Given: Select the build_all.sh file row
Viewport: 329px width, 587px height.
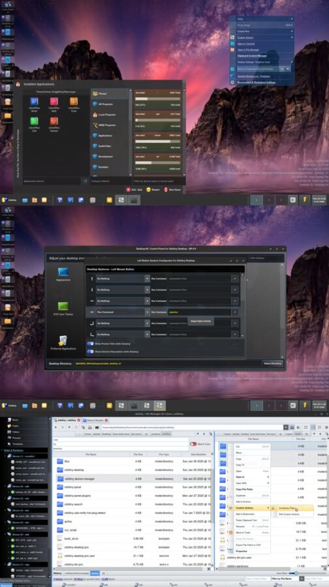Looking at the screenshot, I should (133, 539).
